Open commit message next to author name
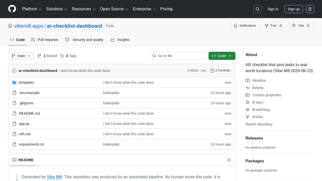 pyautogui.click(x=85, y=71)
